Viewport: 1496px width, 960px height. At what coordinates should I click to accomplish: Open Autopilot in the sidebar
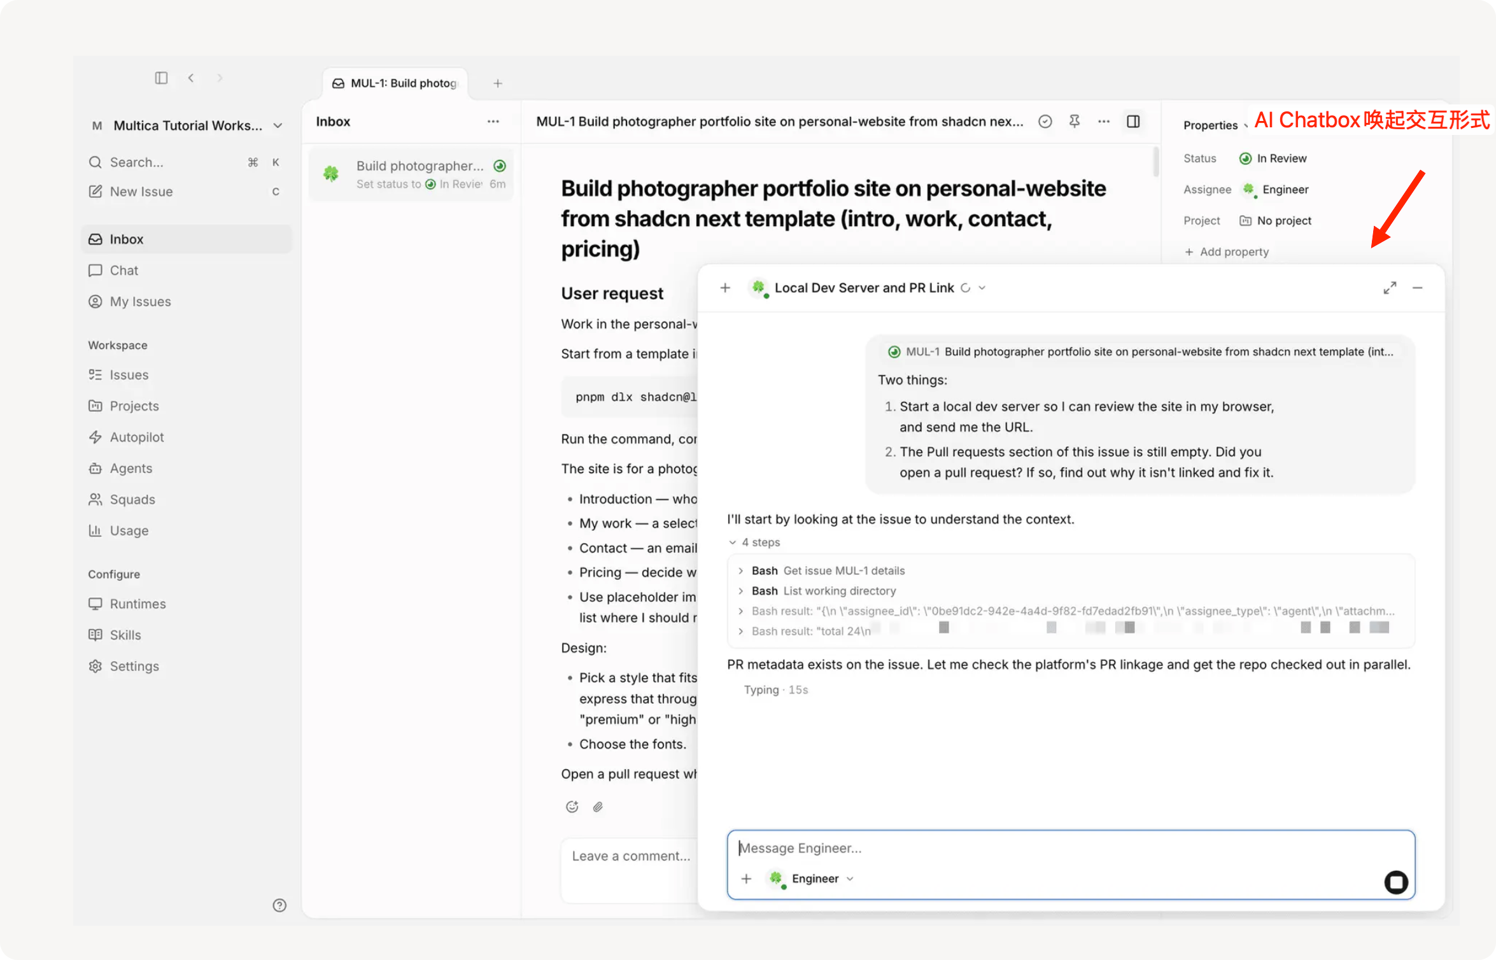[186, 437]
